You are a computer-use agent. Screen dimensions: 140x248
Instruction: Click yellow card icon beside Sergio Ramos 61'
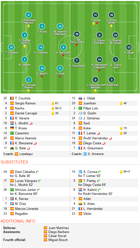(x=53, y=103)
